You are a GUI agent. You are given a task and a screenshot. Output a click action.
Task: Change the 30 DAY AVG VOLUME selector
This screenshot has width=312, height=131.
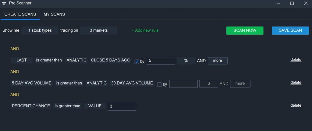click(132, 83)
